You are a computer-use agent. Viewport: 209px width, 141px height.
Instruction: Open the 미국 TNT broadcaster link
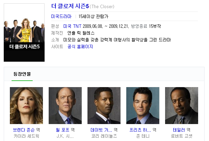click(x=72, y=26)
